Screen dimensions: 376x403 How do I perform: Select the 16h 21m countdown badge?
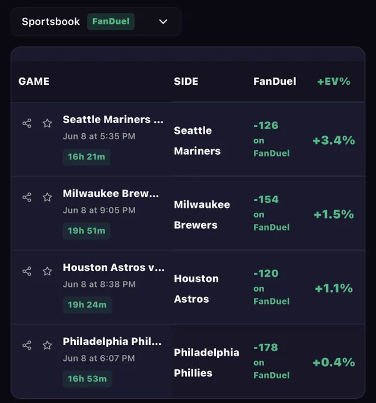87,157
